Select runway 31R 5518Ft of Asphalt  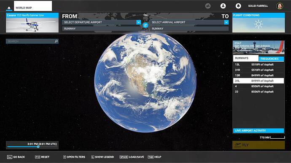point(259,70)
